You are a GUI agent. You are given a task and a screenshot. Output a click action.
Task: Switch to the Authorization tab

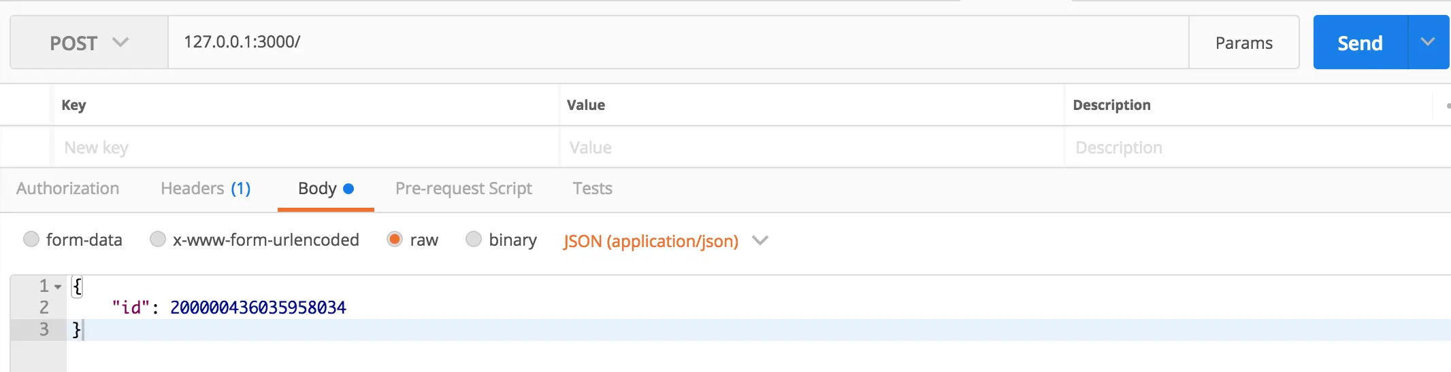pyautogui.click(x=67, y=189)
